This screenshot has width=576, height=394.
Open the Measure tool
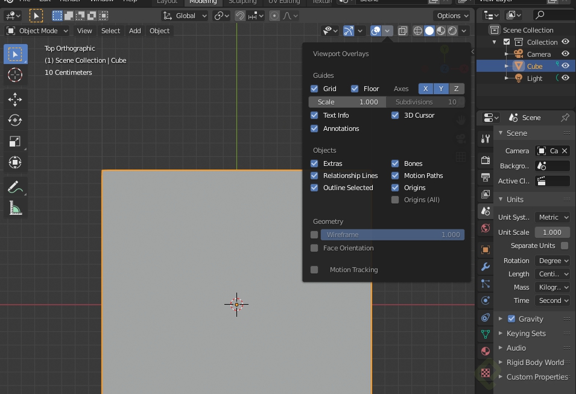[15, 208]
